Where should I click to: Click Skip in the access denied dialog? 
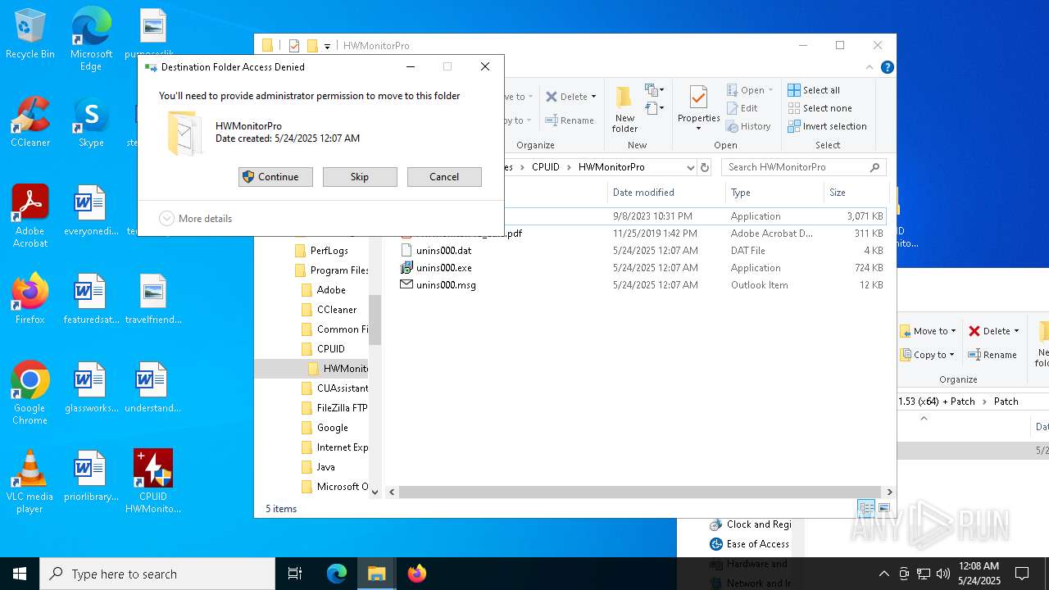point(360,177)
